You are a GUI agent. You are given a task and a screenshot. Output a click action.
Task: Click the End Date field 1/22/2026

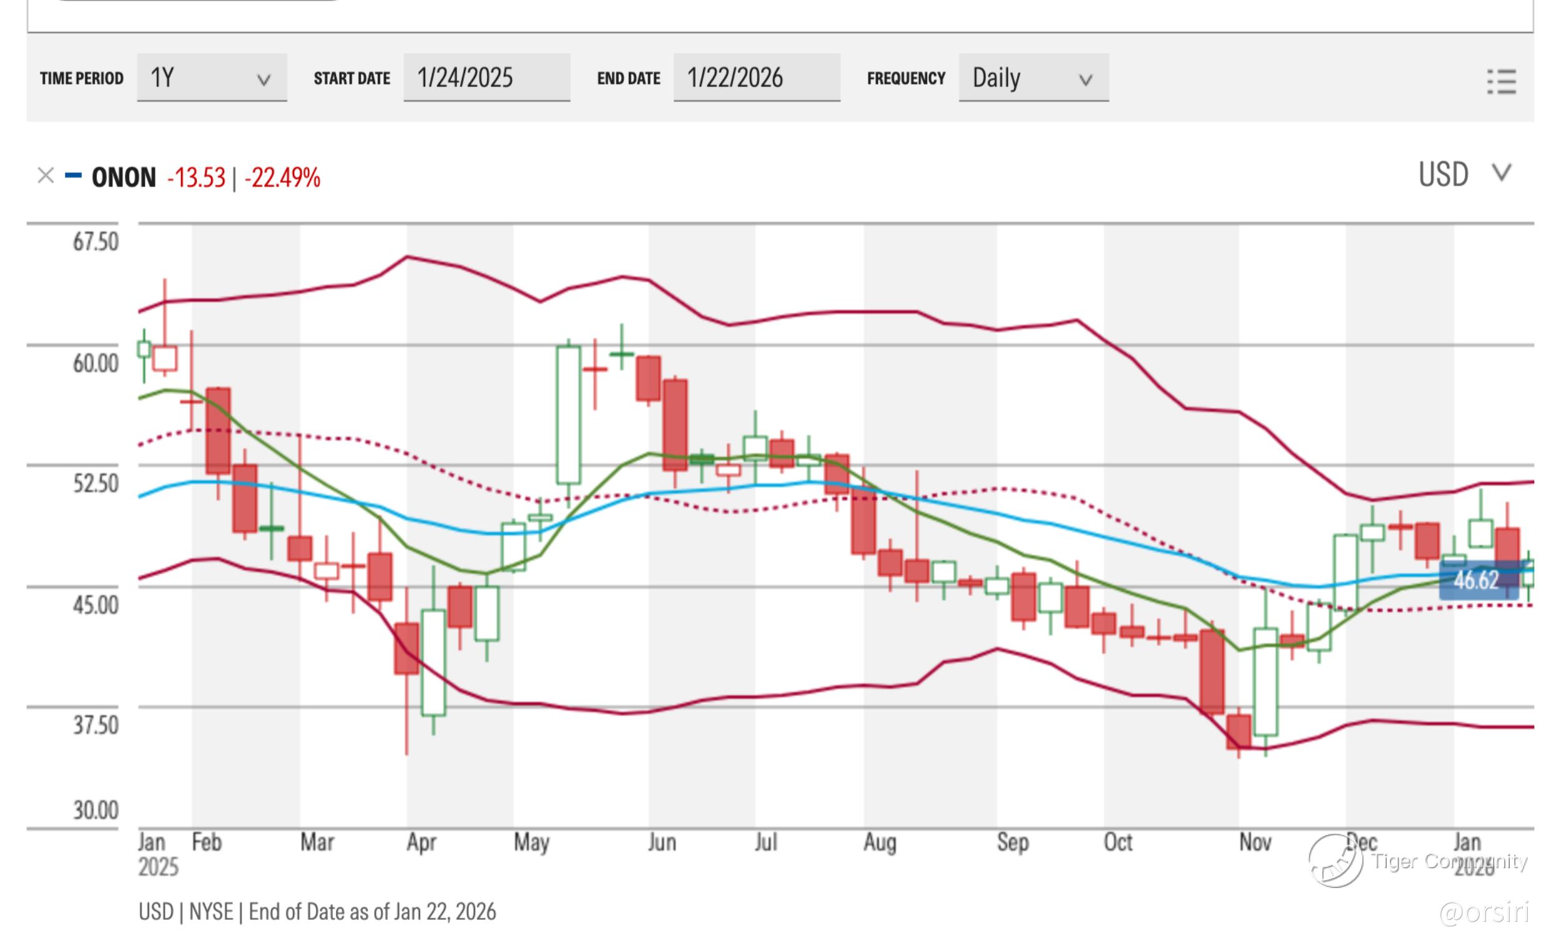[756, 78]
